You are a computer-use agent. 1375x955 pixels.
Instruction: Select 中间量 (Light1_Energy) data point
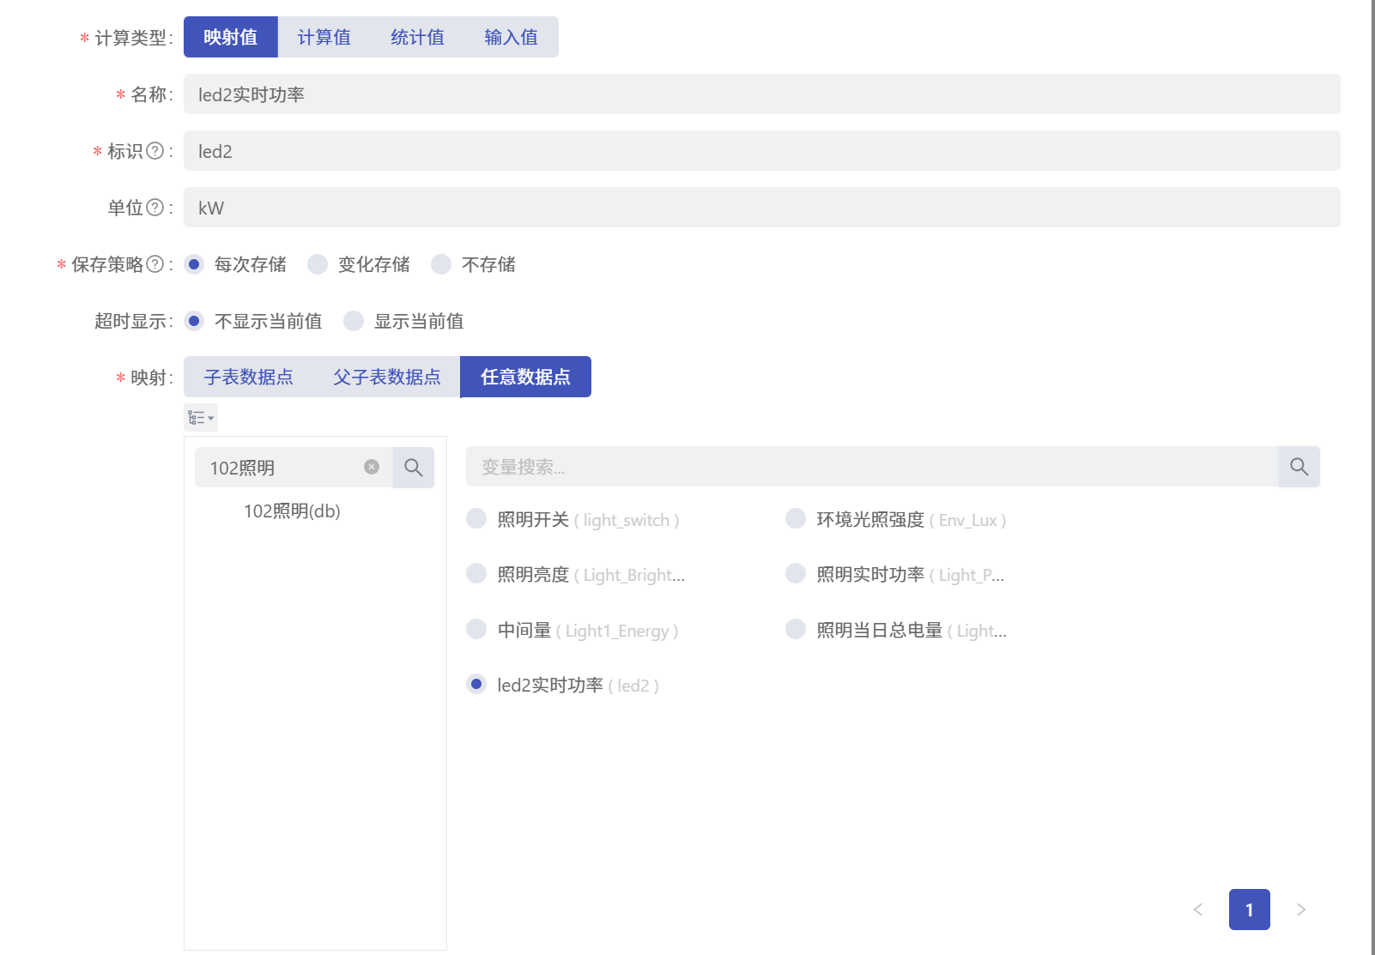(x=476, y=629)
